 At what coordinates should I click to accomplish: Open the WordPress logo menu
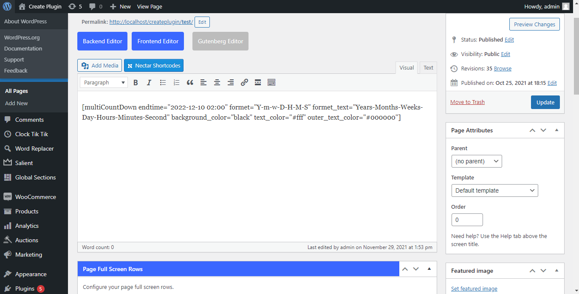[x=7, y=6]
